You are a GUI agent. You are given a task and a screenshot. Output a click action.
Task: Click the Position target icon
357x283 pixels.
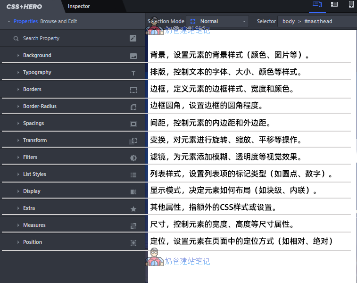133,243
